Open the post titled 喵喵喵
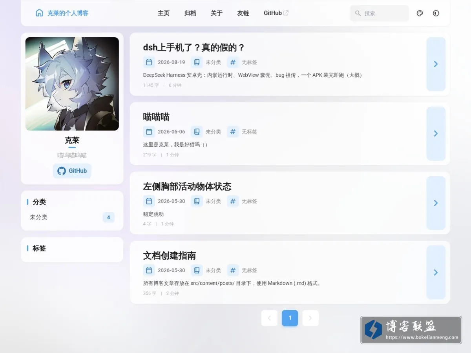This screenshot has width=471, height=353. point(156,117)
